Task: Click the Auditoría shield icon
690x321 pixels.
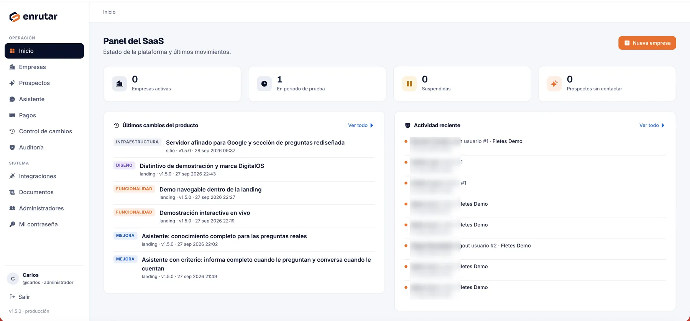Action: [x=12, y=147]
